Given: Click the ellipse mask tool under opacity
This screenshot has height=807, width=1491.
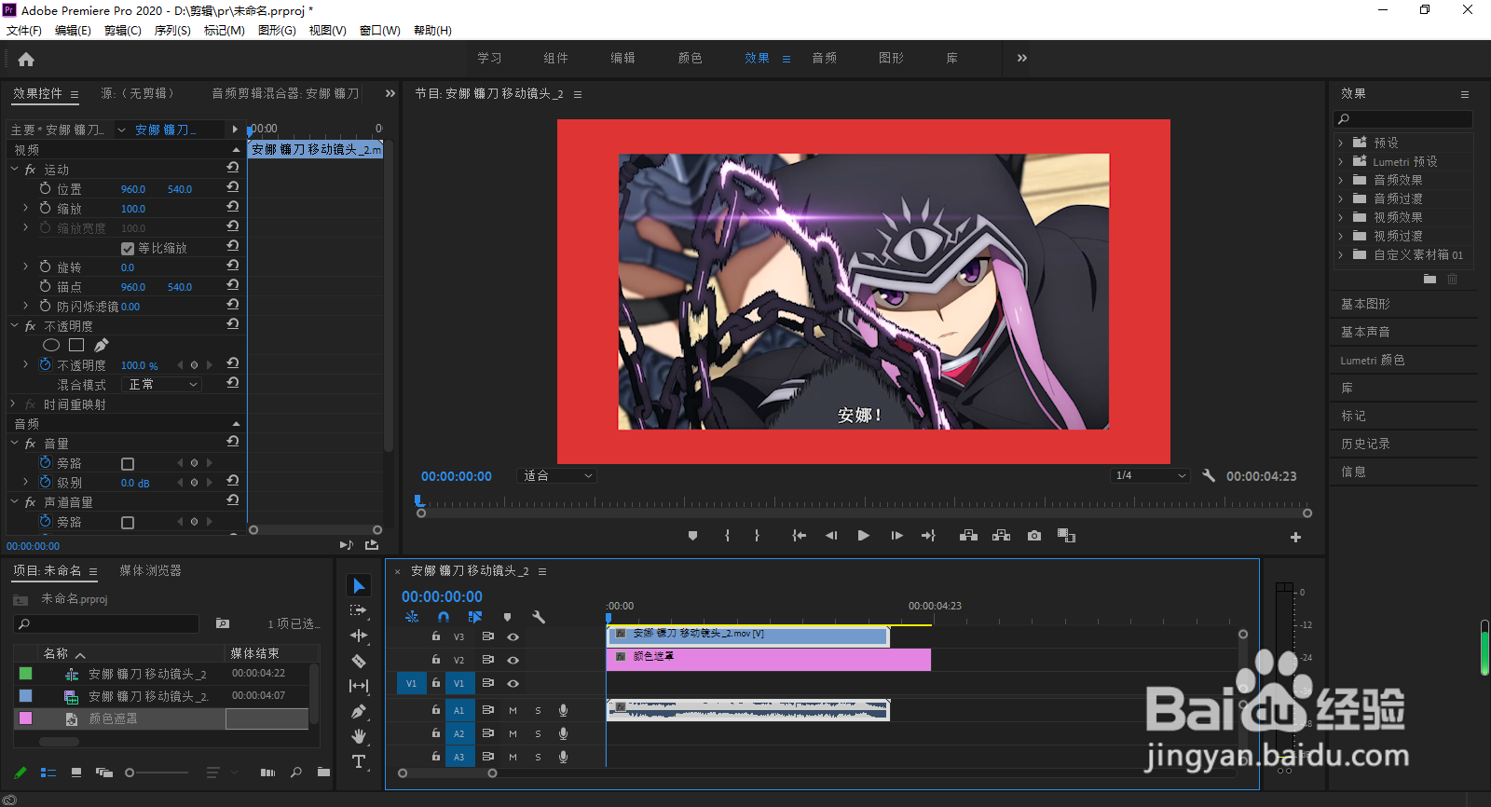Looking at the screenshot, I should click(51, 345).
